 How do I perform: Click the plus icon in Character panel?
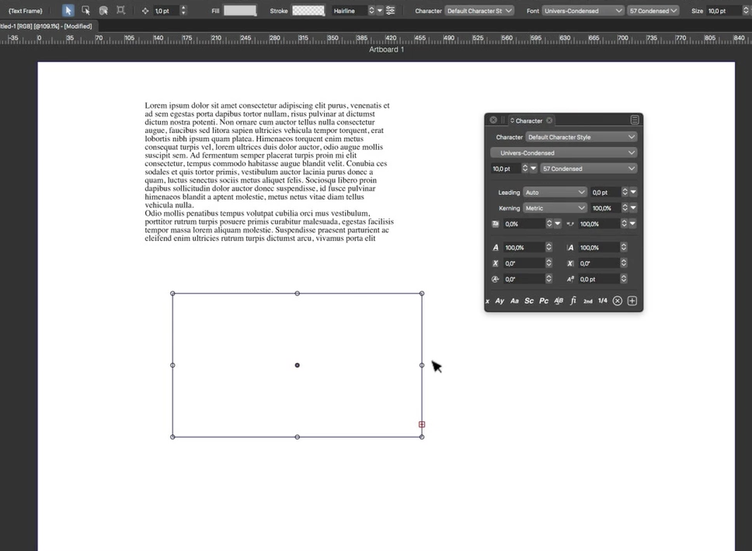(632, 301)
